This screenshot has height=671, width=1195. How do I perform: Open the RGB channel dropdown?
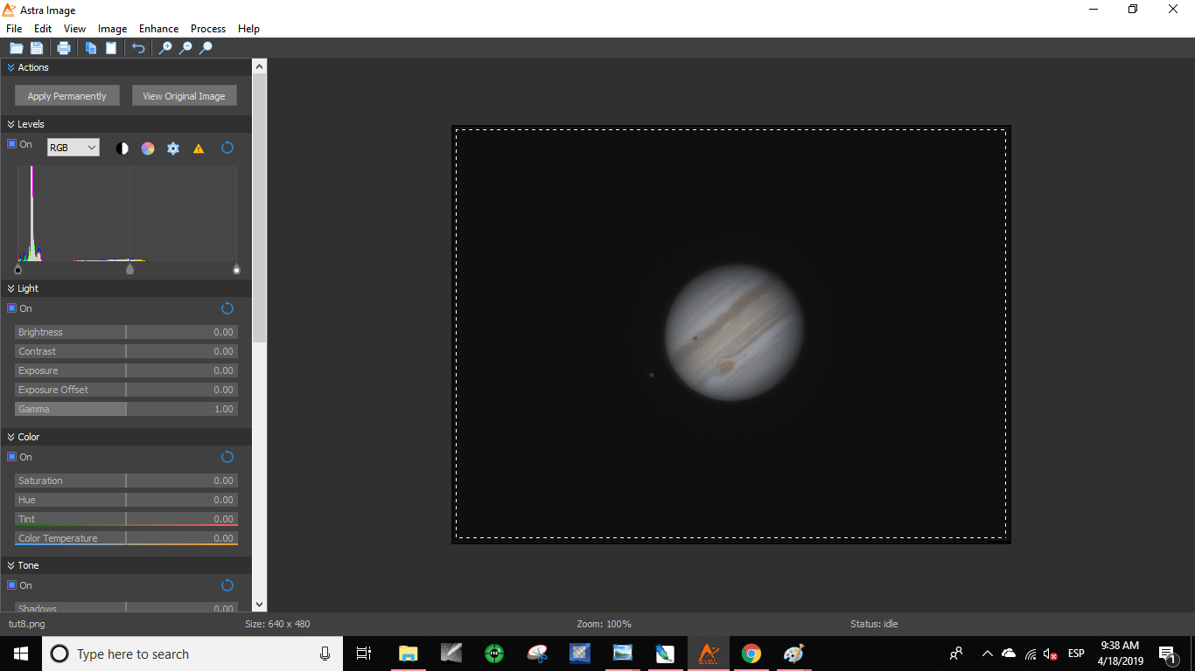click(x=73, y=148)
